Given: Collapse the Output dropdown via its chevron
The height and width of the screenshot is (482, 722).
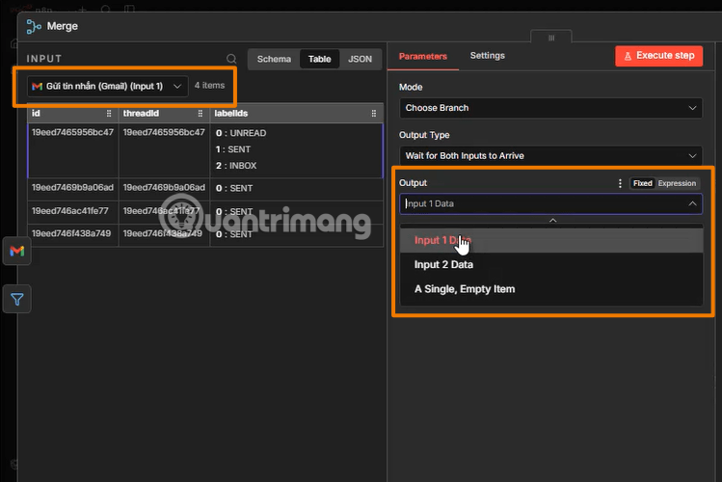Looking at the screenshot, I should pos(692,203).
